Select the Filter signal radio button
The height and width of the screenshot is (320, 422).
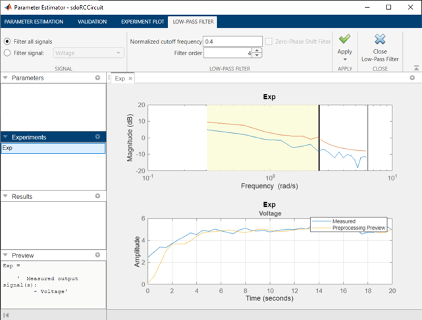click(x=7, y=53)
